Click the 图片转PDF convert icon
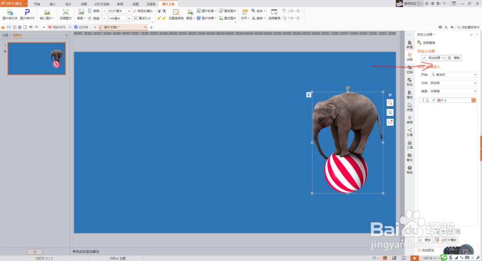Screen dimensions: 482x261 pos(27,14)
